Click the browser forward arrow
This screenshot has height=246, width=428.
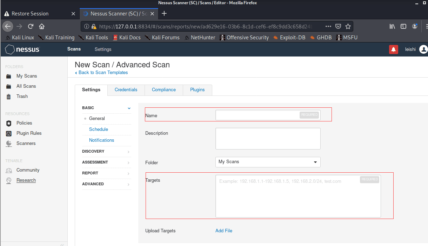pos(19,26)
